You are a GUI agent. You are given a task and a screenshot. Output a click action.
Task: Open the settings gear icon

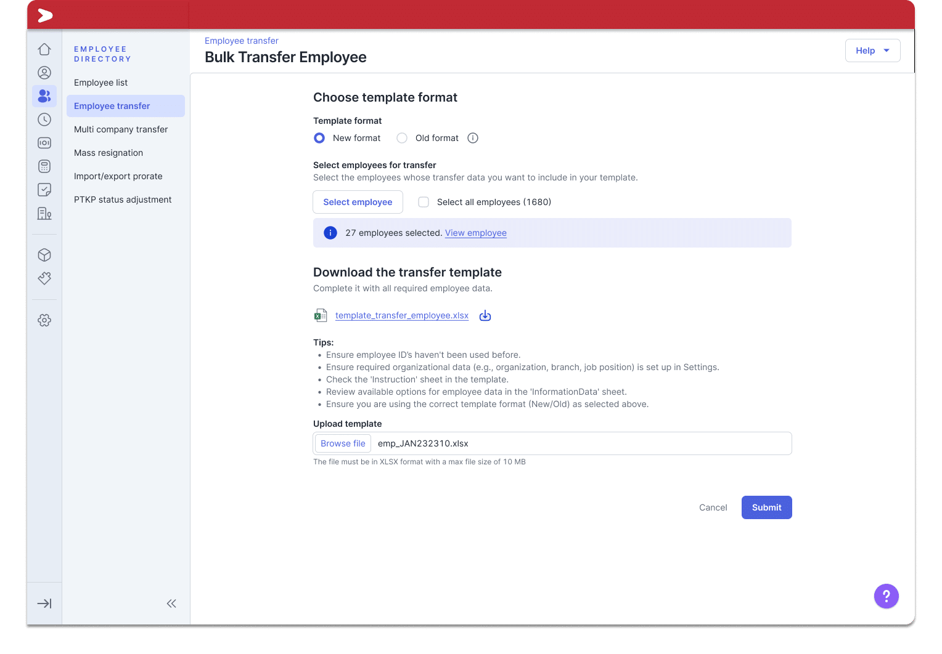[44, 320]
